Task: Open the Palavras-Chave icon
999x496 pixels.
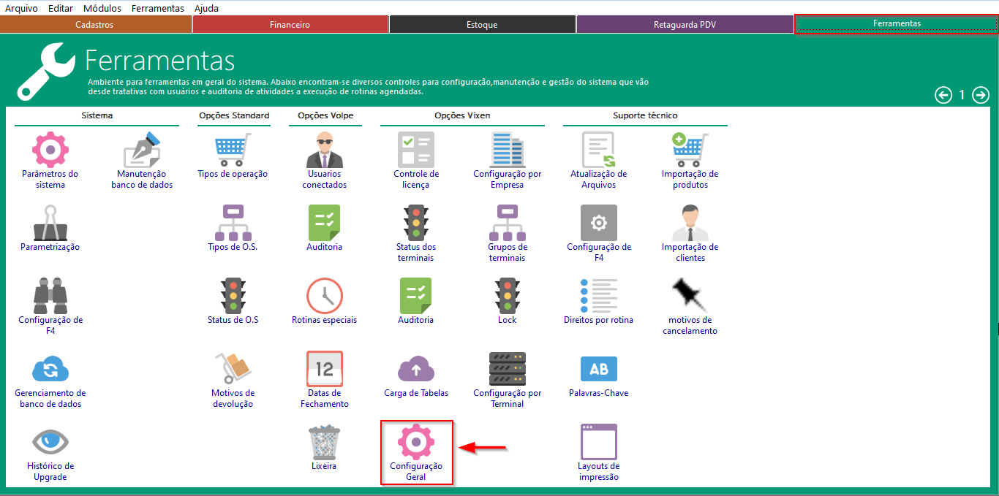Action: [598, 369]
